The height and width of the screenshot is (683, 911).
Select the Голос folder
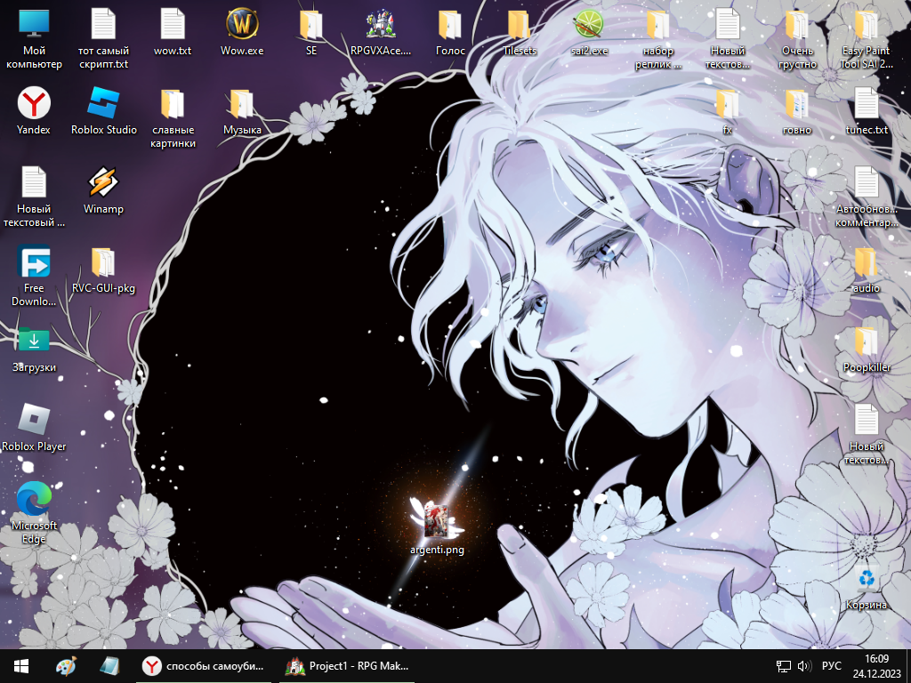pyautogui.click(x=450, y=33)
